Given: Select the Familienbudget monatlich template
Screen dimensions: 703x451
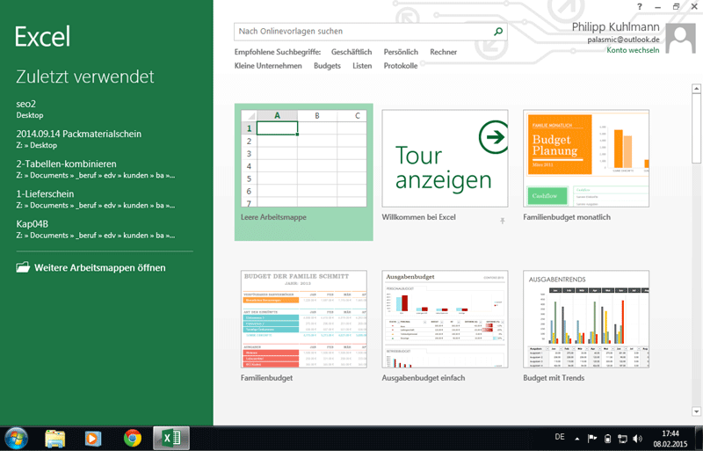Looking at the screenshot, I should pyautogui.click(x=586, y=158).
